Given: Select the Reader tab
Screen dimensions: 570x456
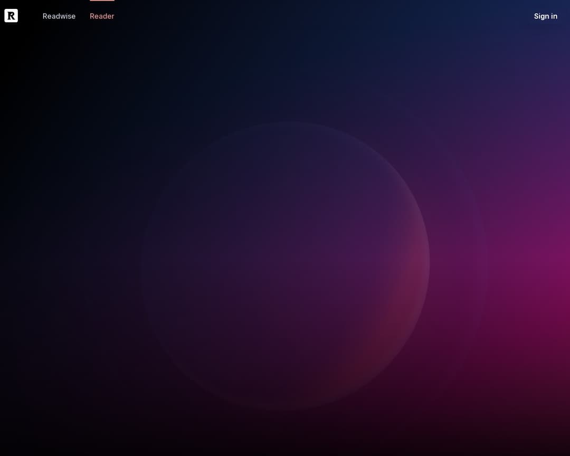Looking at the screenshot, I should 102,16.
